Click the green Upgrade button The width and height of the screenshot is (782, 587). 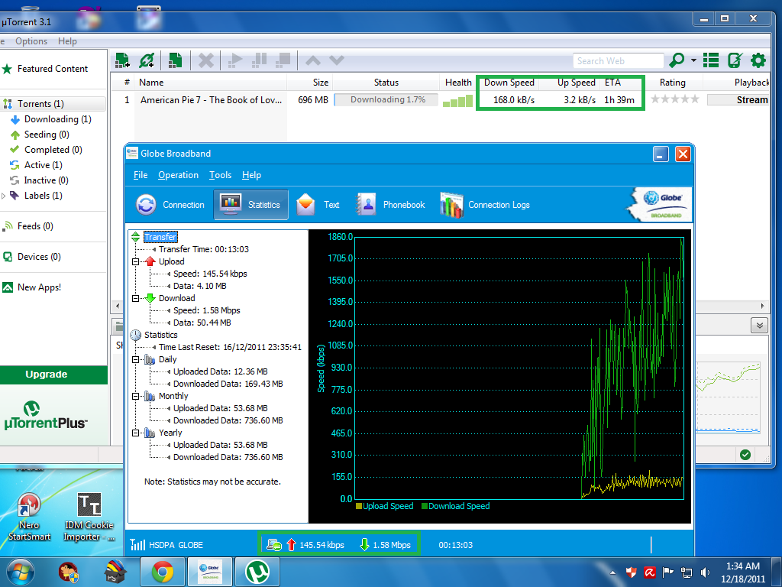pos(53,375)
